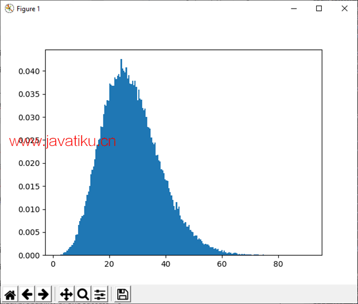Image resolution: width=358 pixels, height=304 pixels.
Task: Click the Figure 1 window title
Action: coord(28,9)
